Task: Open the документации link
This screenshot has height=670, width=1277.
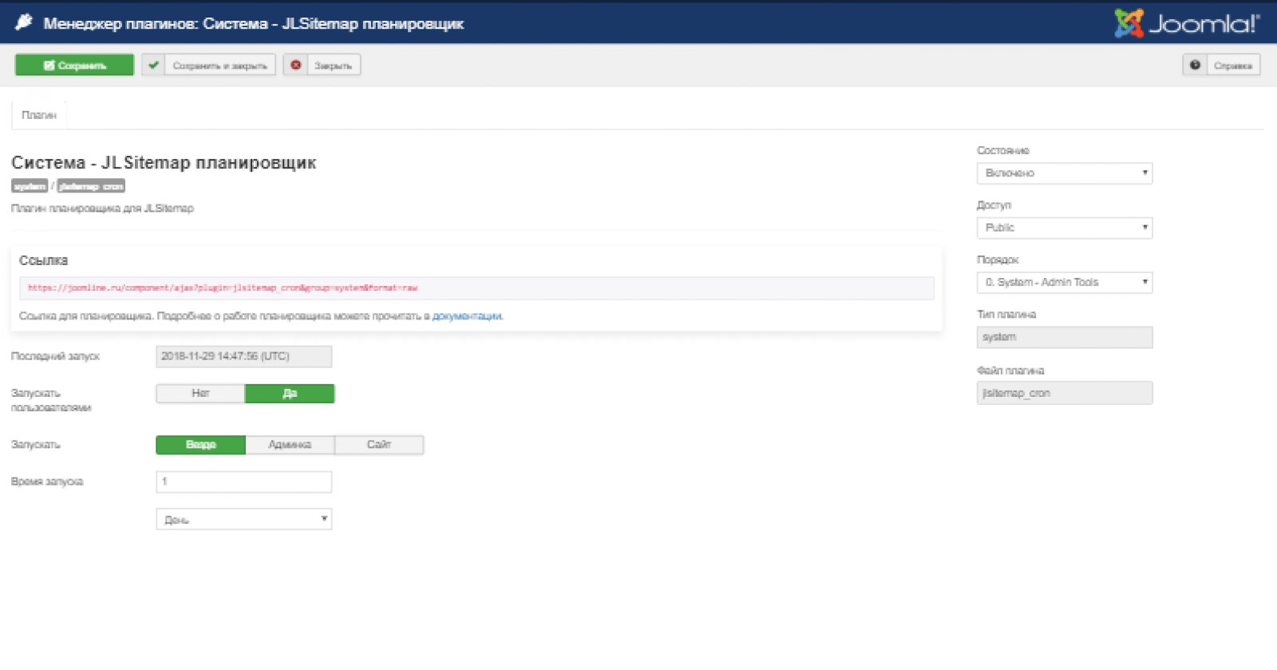Action: point(467,316)
